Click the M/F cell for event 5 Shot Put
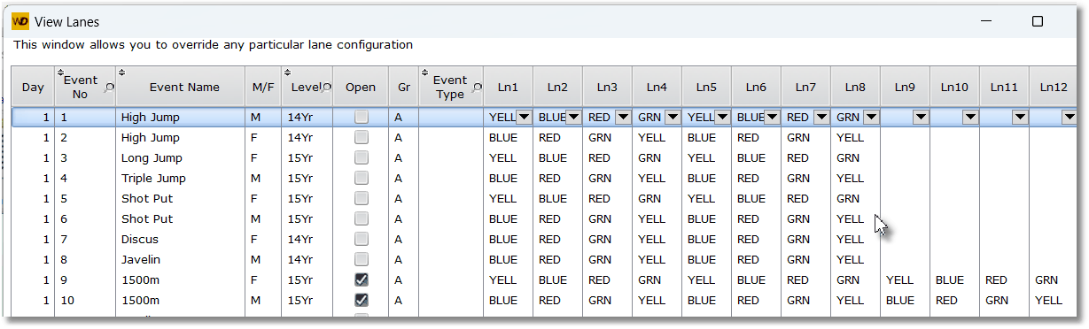1089x329 pixels. click(x=263, y=198)
